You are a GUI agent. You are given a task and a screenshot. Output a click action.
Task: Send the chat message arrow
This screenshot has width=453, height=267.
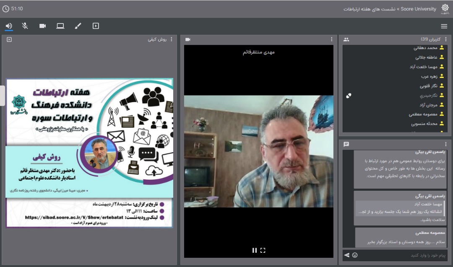tap(347, 255)
